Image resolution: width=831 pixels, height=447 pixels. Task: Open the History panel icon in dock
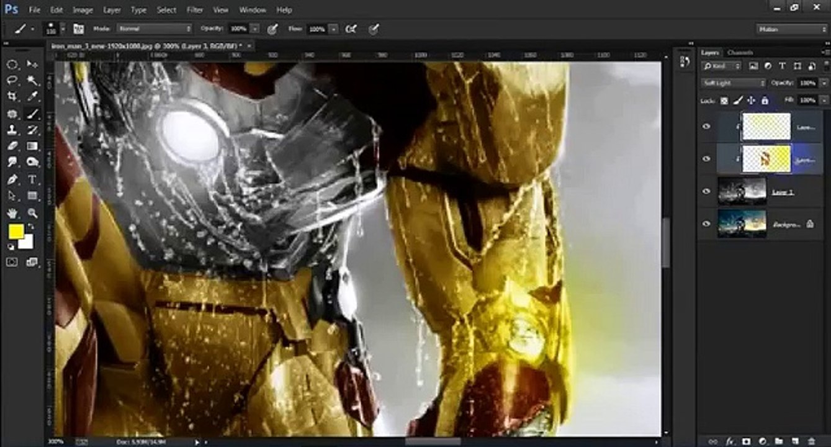click(x=686, y=61)
